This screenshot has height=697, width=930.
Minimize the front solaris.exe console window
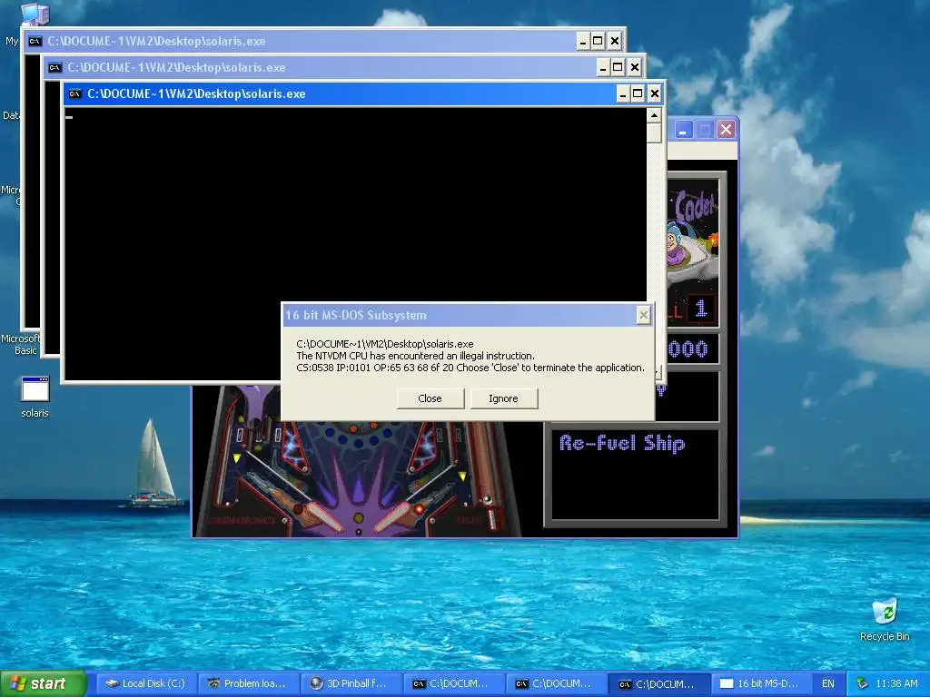(623, 93)
